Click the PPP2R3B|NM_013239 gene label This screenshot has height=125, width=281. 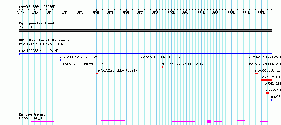tap(35, 118)
